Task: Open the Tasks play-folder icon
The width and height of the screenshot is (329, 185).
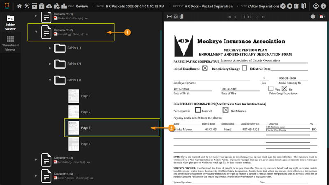Action: point(42,6)
